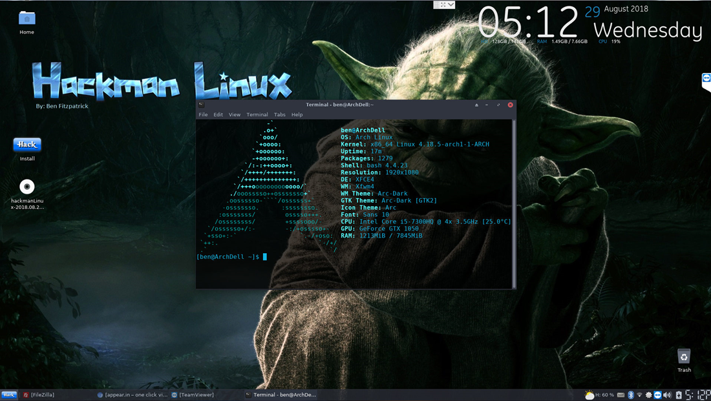This screenshot has height=401, width=711.
Task: Click the 'H: 60 %' humidity text in panel
Action: tap(605, 395)
